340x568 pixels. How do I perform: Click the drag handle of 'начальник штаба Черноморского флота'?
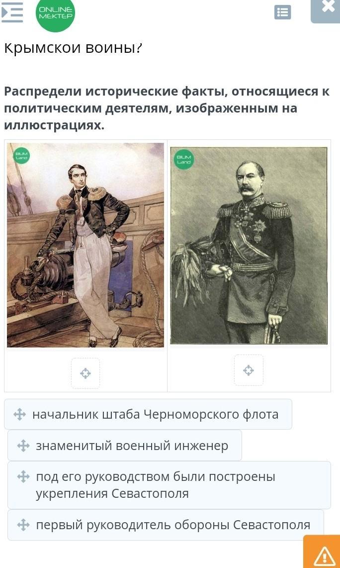click(x=19, y=414)
